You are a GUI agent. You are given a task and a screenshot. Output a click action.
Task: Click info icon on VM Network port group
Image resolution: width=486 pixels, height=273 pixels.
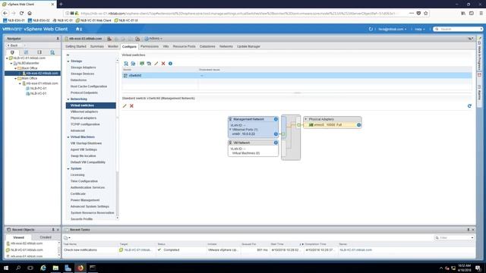click(276, 143)
